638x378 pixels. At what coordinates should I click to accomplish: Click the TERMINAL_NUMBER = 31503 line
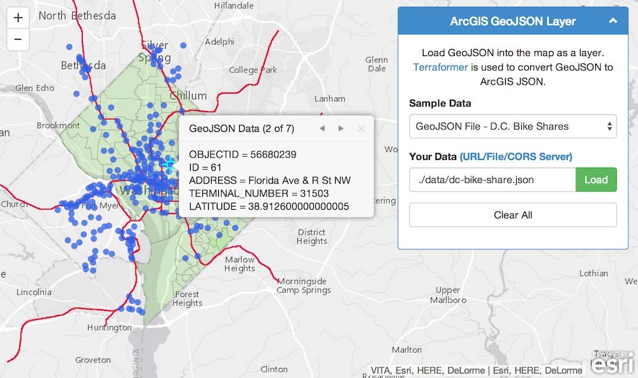tap(259, 194)
